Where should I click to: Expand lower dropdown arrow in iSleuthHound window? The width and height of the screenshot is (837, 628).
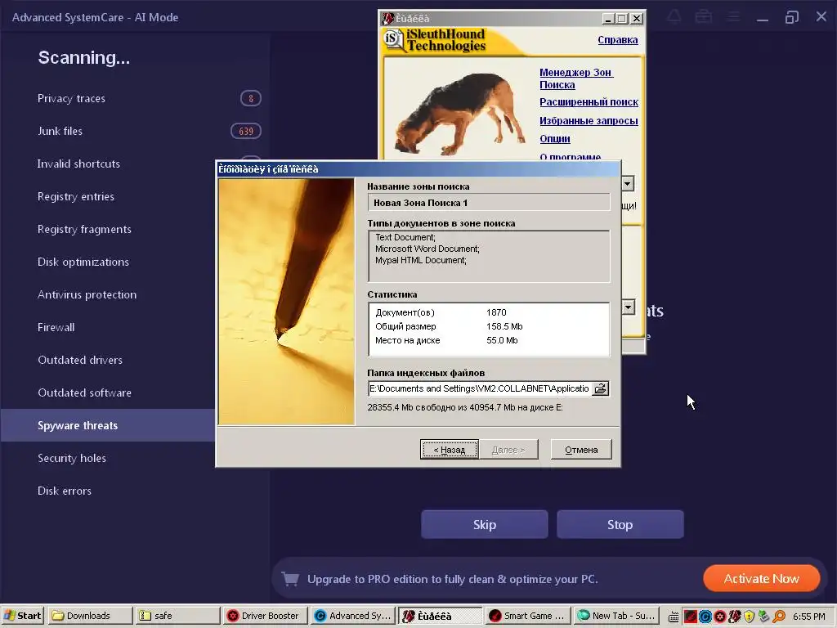coord(629,307)
